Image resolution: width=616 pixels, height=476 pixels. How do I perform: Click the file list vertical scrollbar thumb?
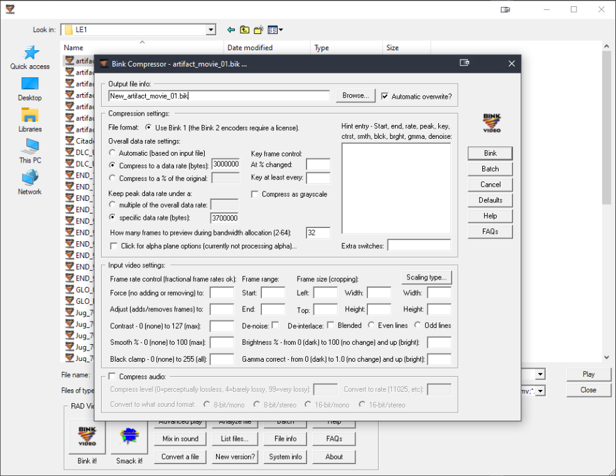pyautogui.click(x=606, y=127)
